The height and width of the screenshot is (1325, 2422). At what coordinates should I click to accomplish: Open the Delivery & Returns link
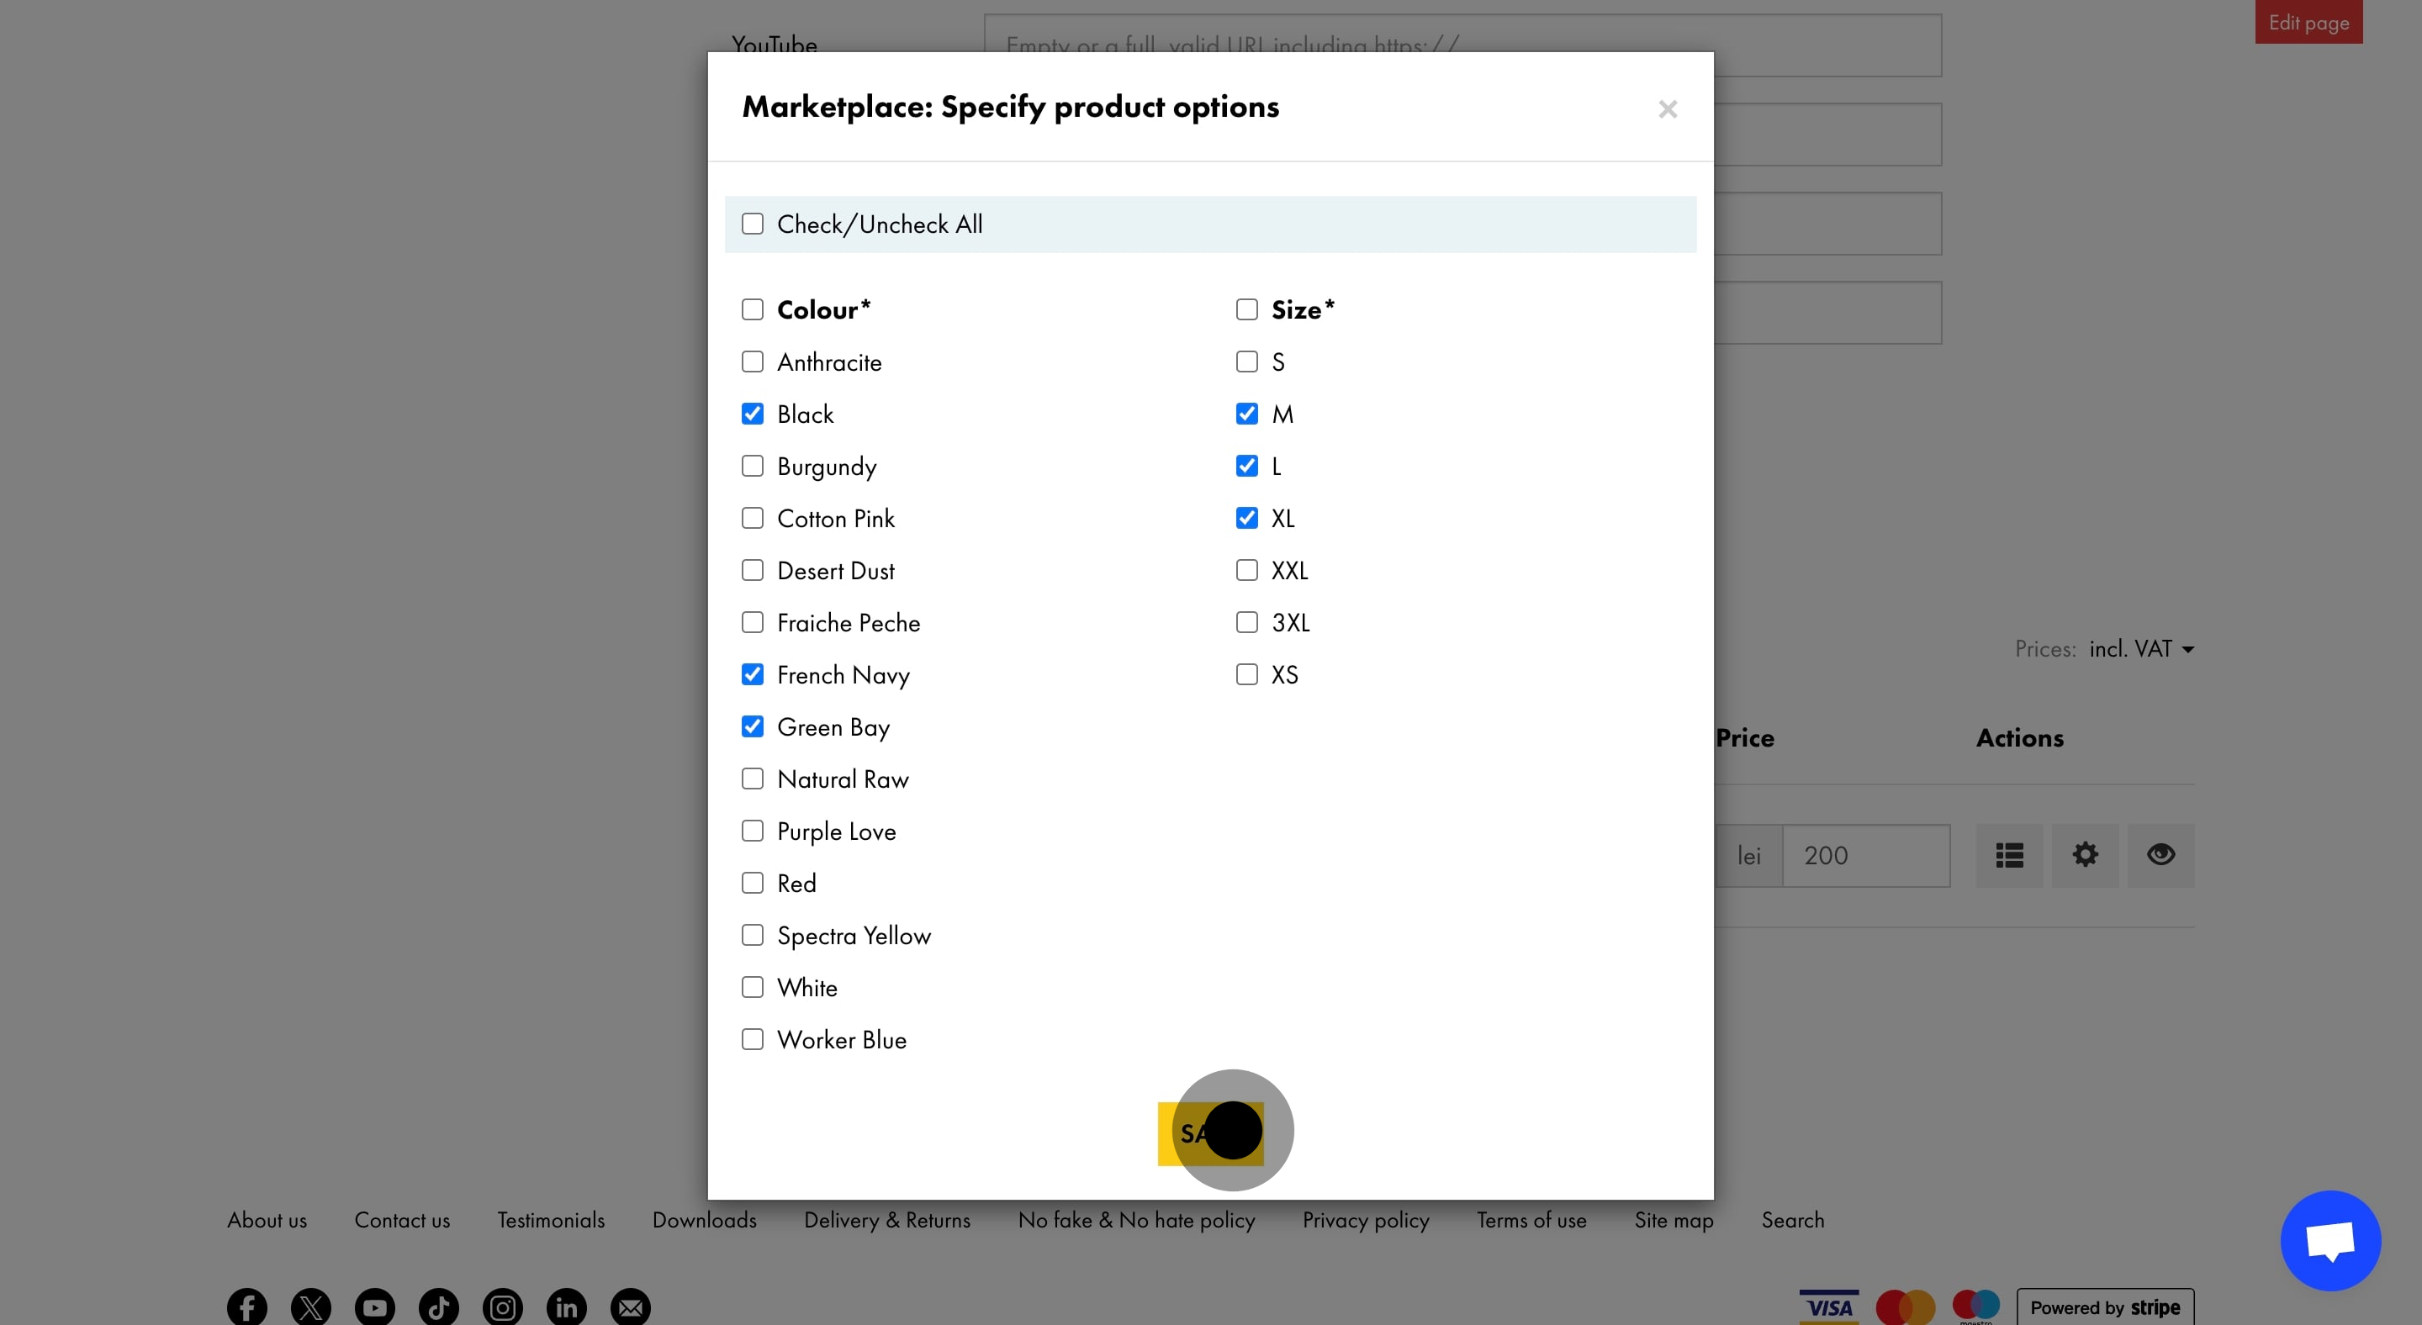(x=886, y=1220)
